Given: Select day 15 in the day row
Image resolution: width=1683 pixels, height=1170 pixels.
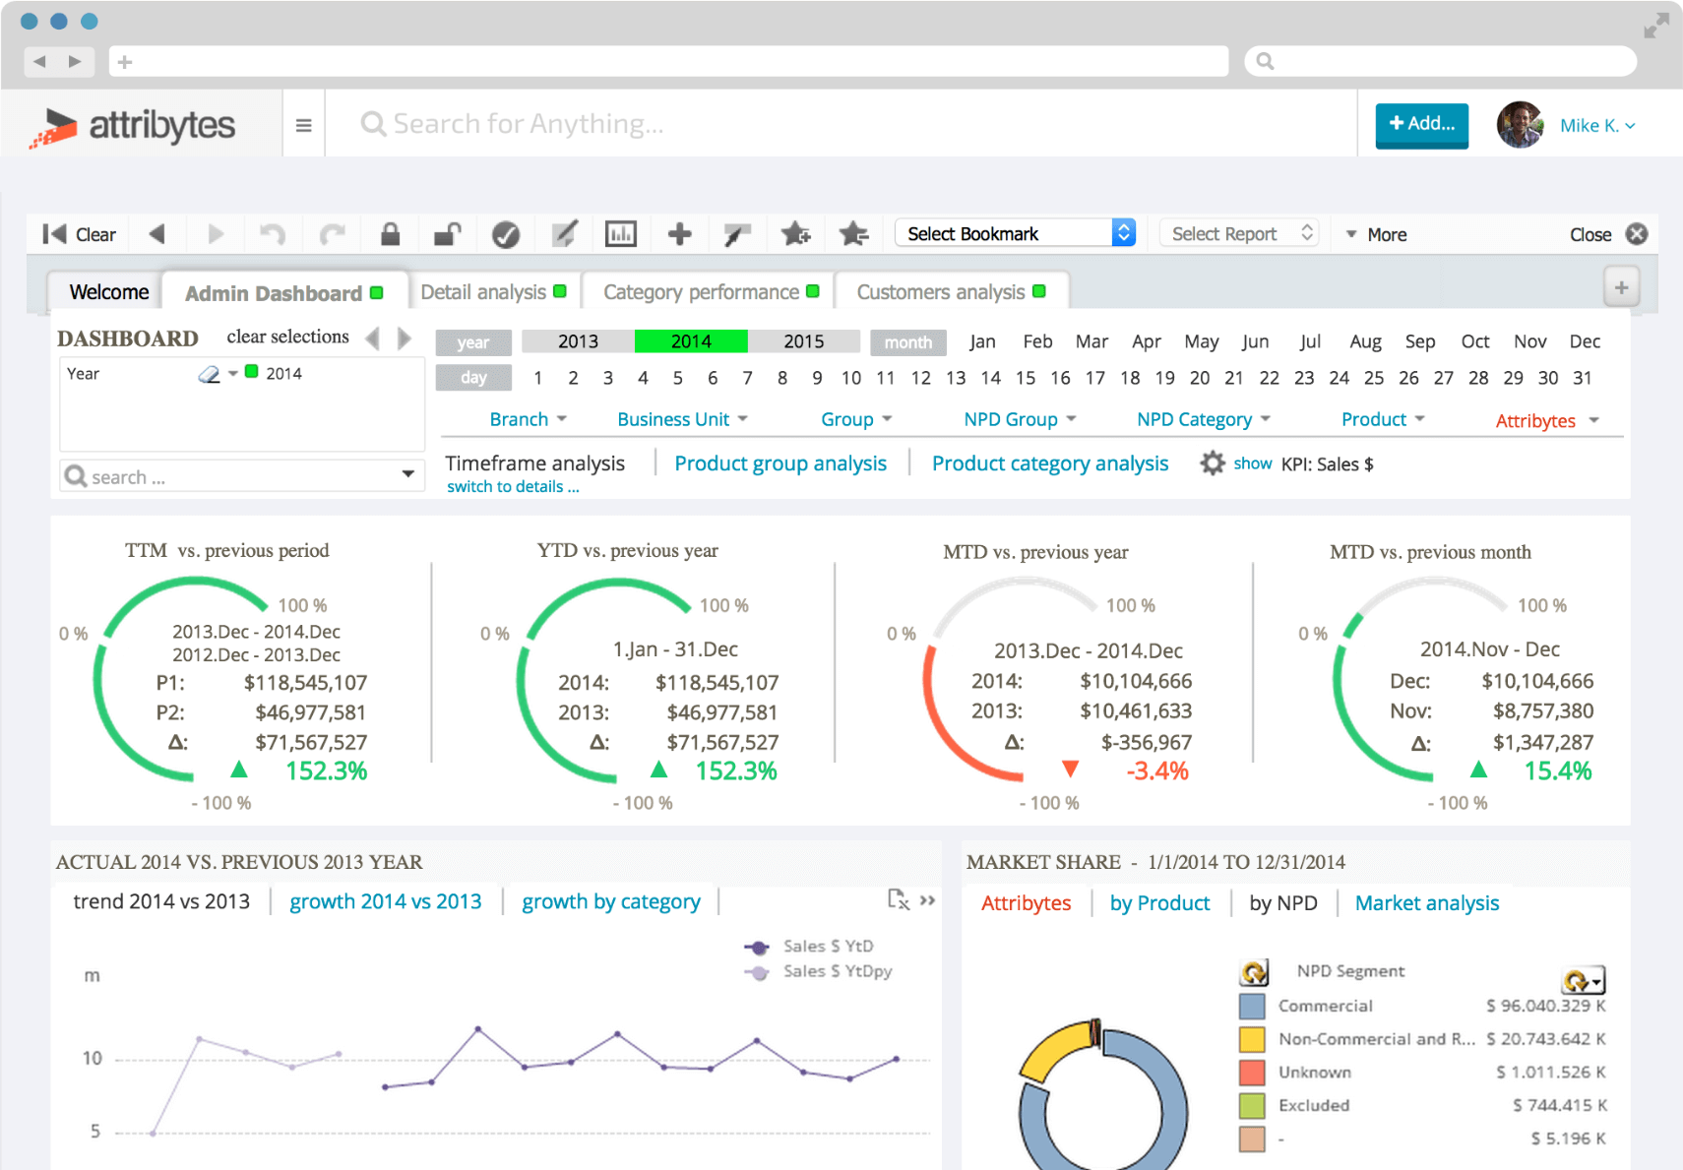Looking at the screenshot, I should [x=1026, y=378].
